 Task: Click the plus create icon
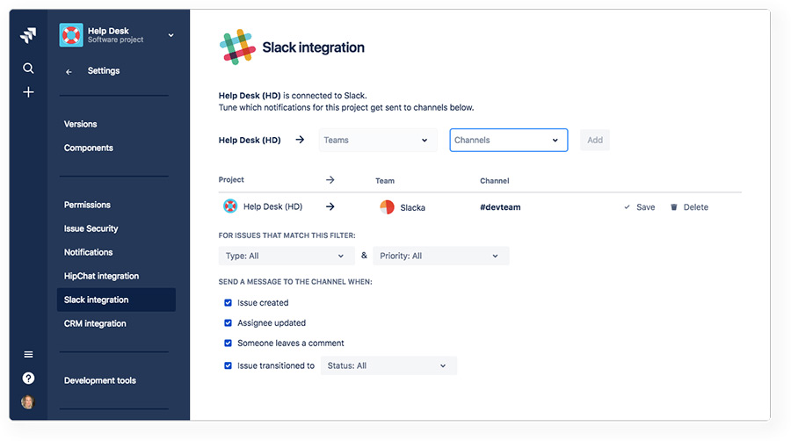28,92
